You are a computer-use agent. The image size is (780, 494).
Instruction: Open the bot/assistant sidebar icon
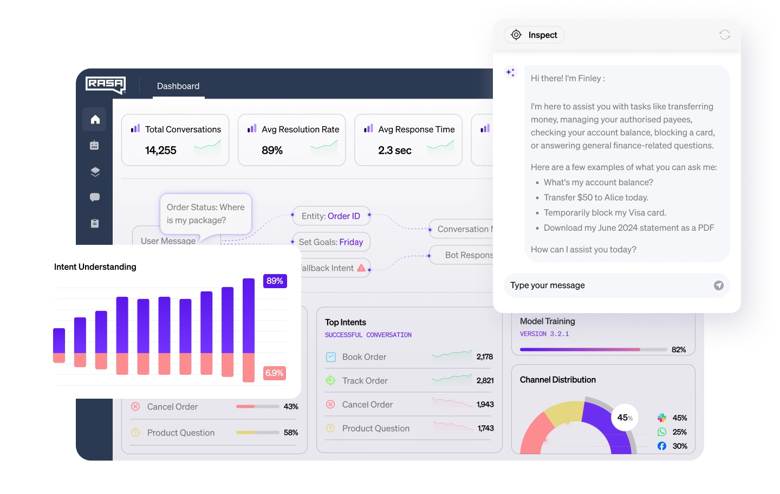95,145
